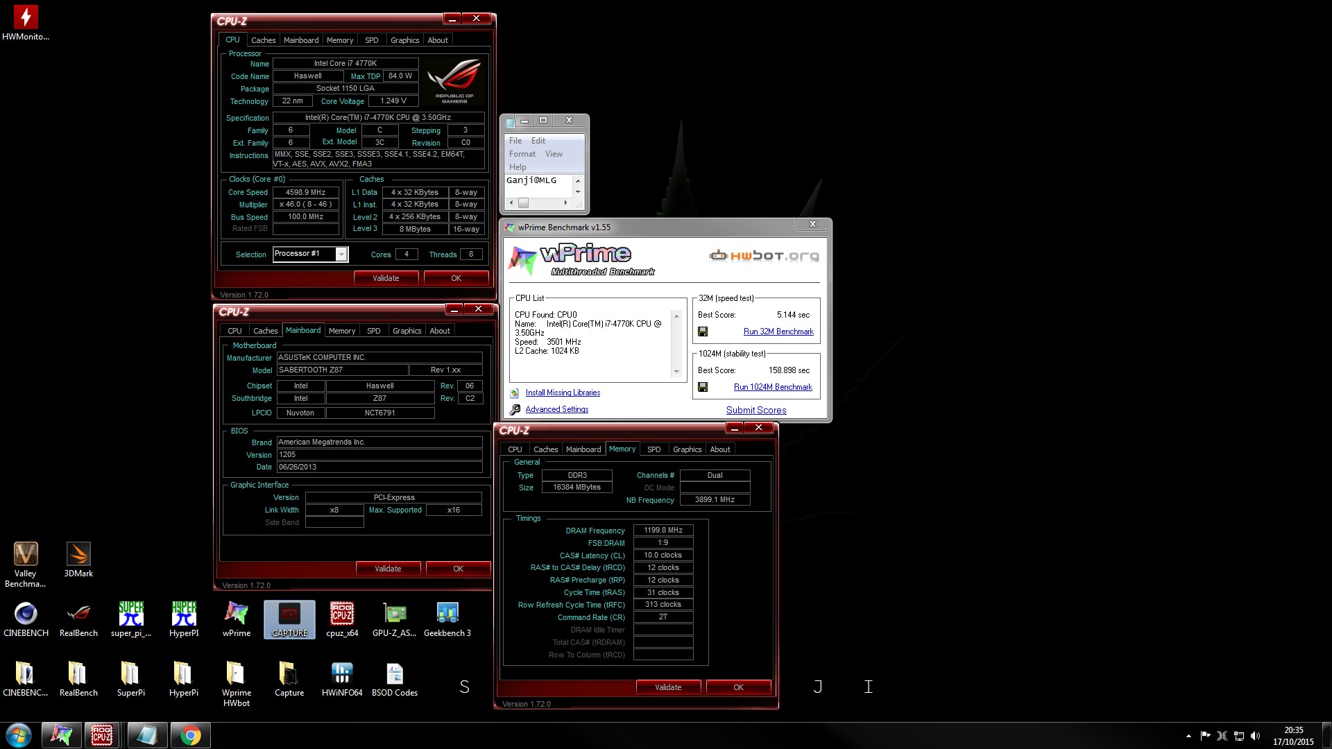Viewport: 1332px width, 749px height.
Task: Click in Notepad text area Ganji@MLG
Action: click(531, 180)
